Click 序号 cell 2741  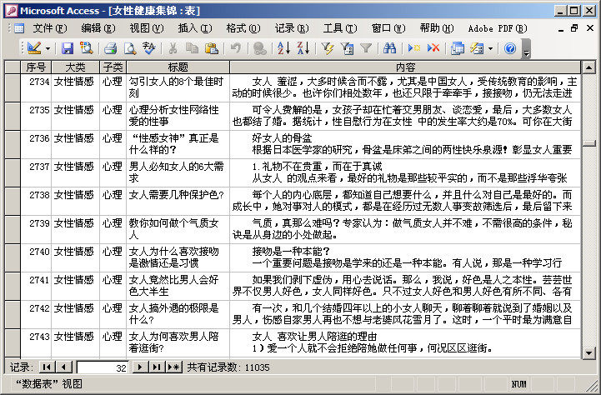36,286
